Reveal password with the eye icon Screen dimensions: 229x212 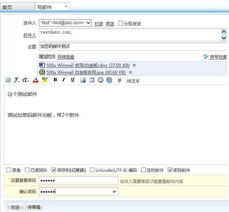coord(114,192)
